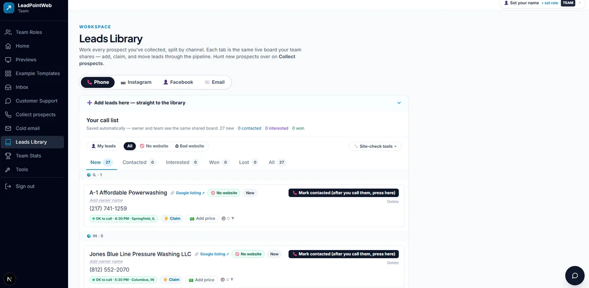Select the Contacted status tab

pyautogui.click(x=139, y=162)
